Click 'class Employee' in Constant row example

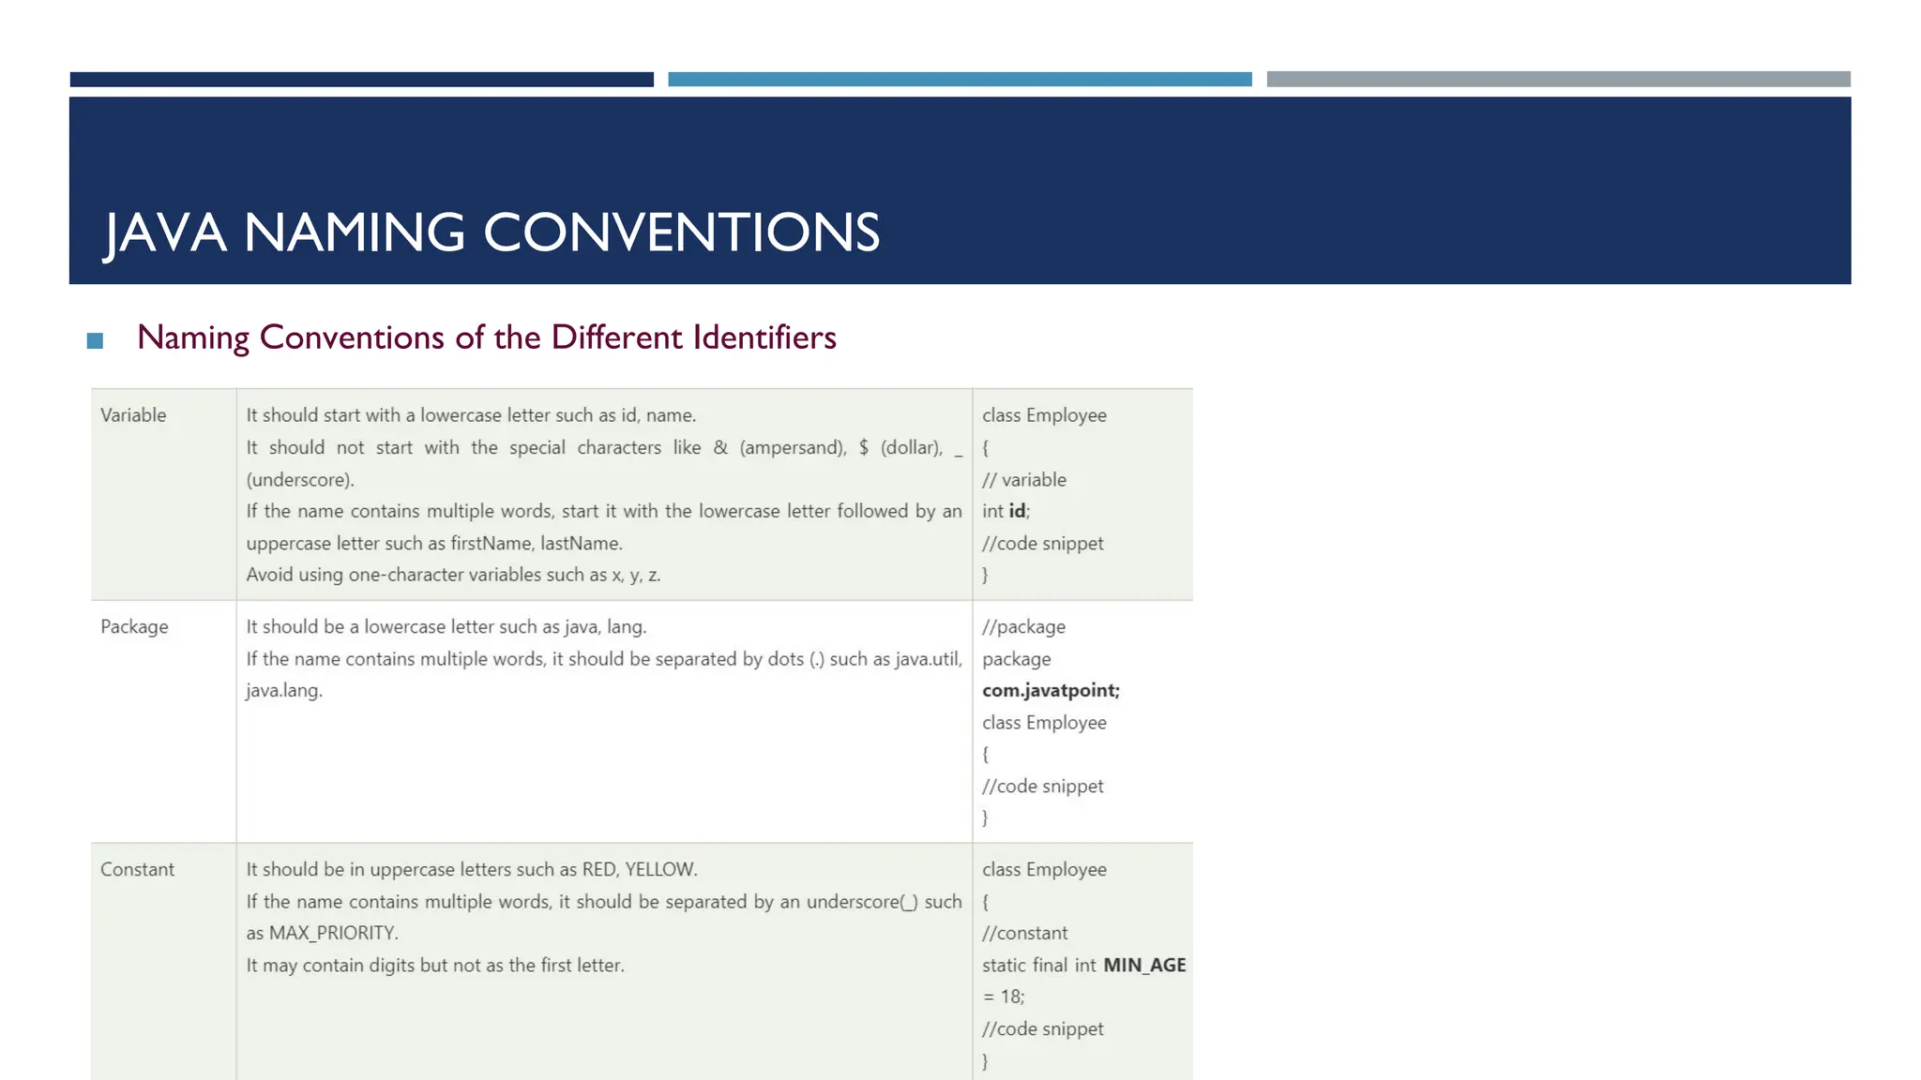click(x=1044, y=869)
